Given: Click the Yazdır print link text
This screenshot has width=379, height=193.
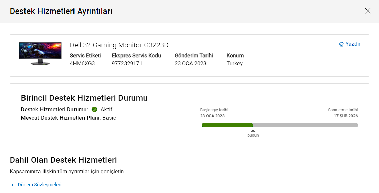Looking at the screenshot, I should coord(353,44).
